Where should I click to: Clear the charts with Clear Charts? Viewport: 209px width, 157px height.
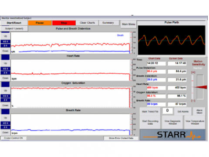click(87, 23)
